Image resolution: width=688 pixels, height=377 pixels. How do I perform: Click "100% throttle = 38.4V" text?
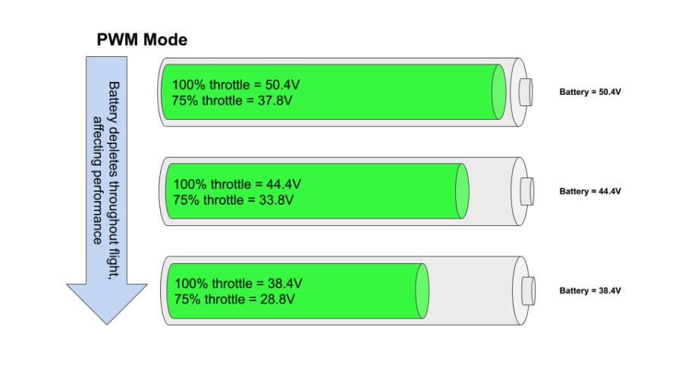tap(239, 283)
